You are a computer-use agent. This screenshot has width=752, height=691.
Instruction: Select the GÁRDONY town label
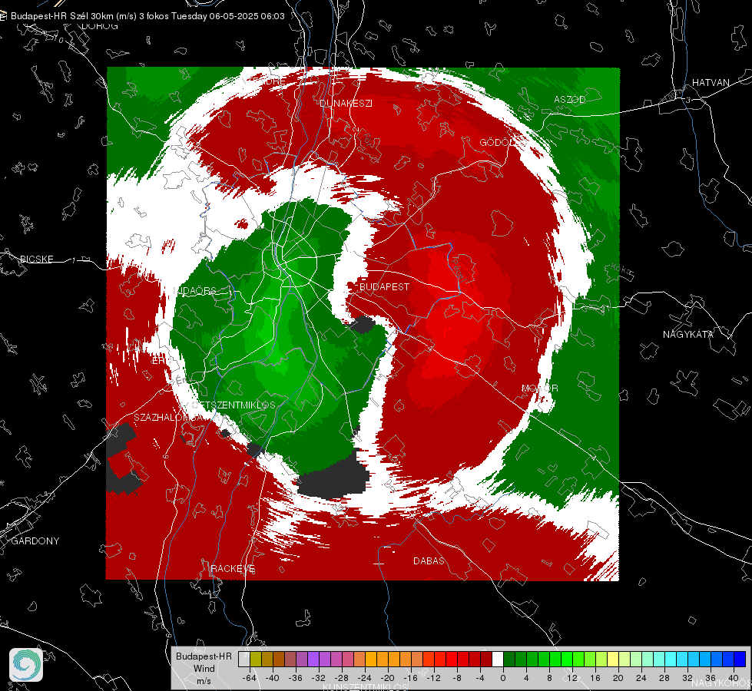pyautogui.click(x=35, y=541)
